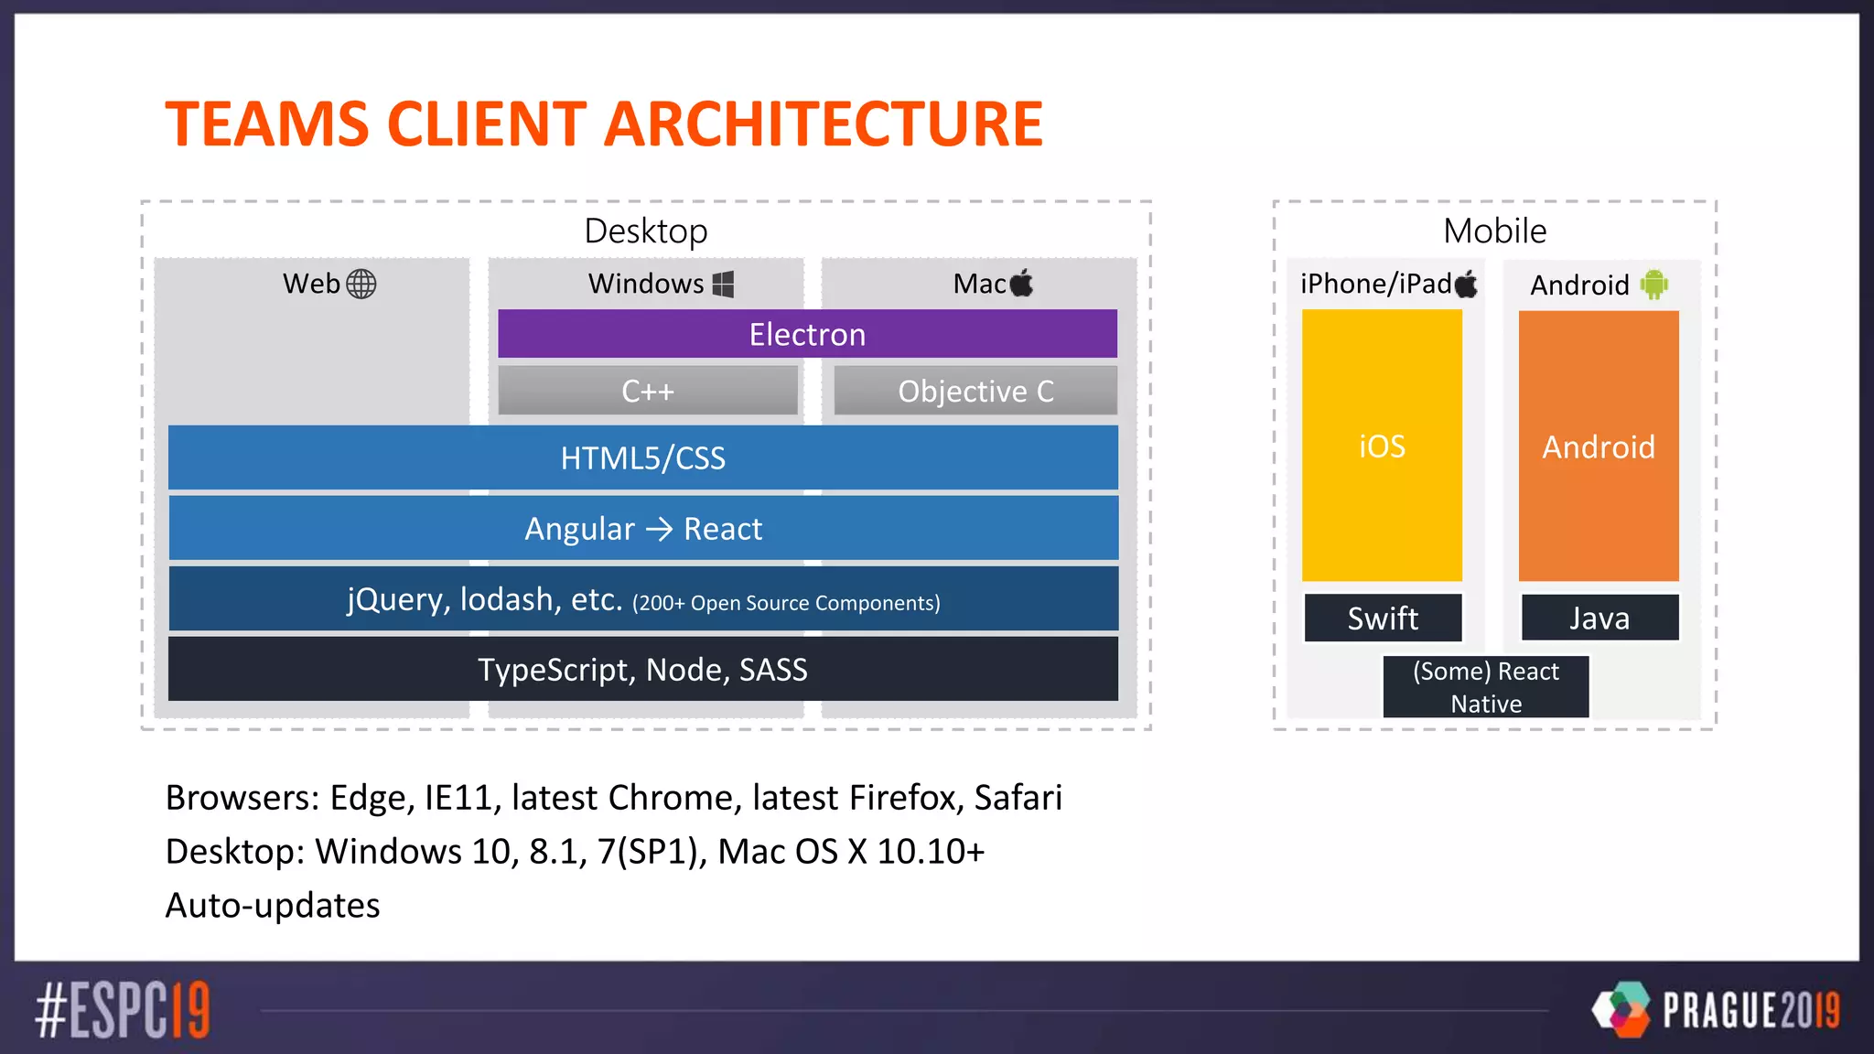Click the globe icon beside Web

(361, 284)
